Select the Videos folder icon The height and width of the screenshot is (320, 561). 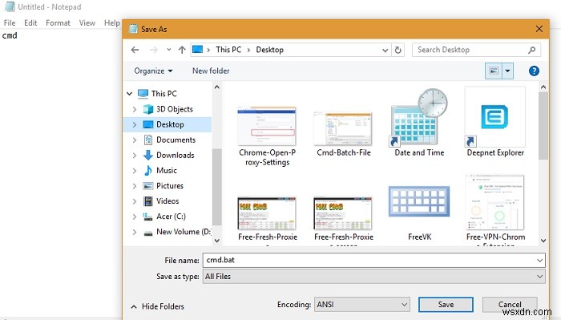coord(147,201)
